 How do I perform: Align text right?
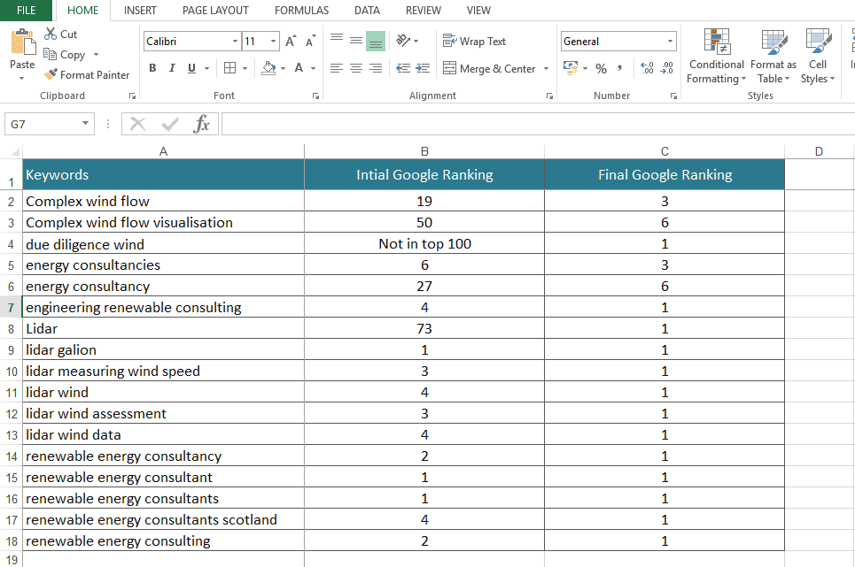375,68
